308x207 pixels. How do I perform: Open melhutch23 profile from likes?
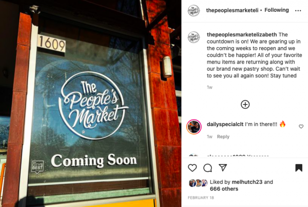(247, 182)
